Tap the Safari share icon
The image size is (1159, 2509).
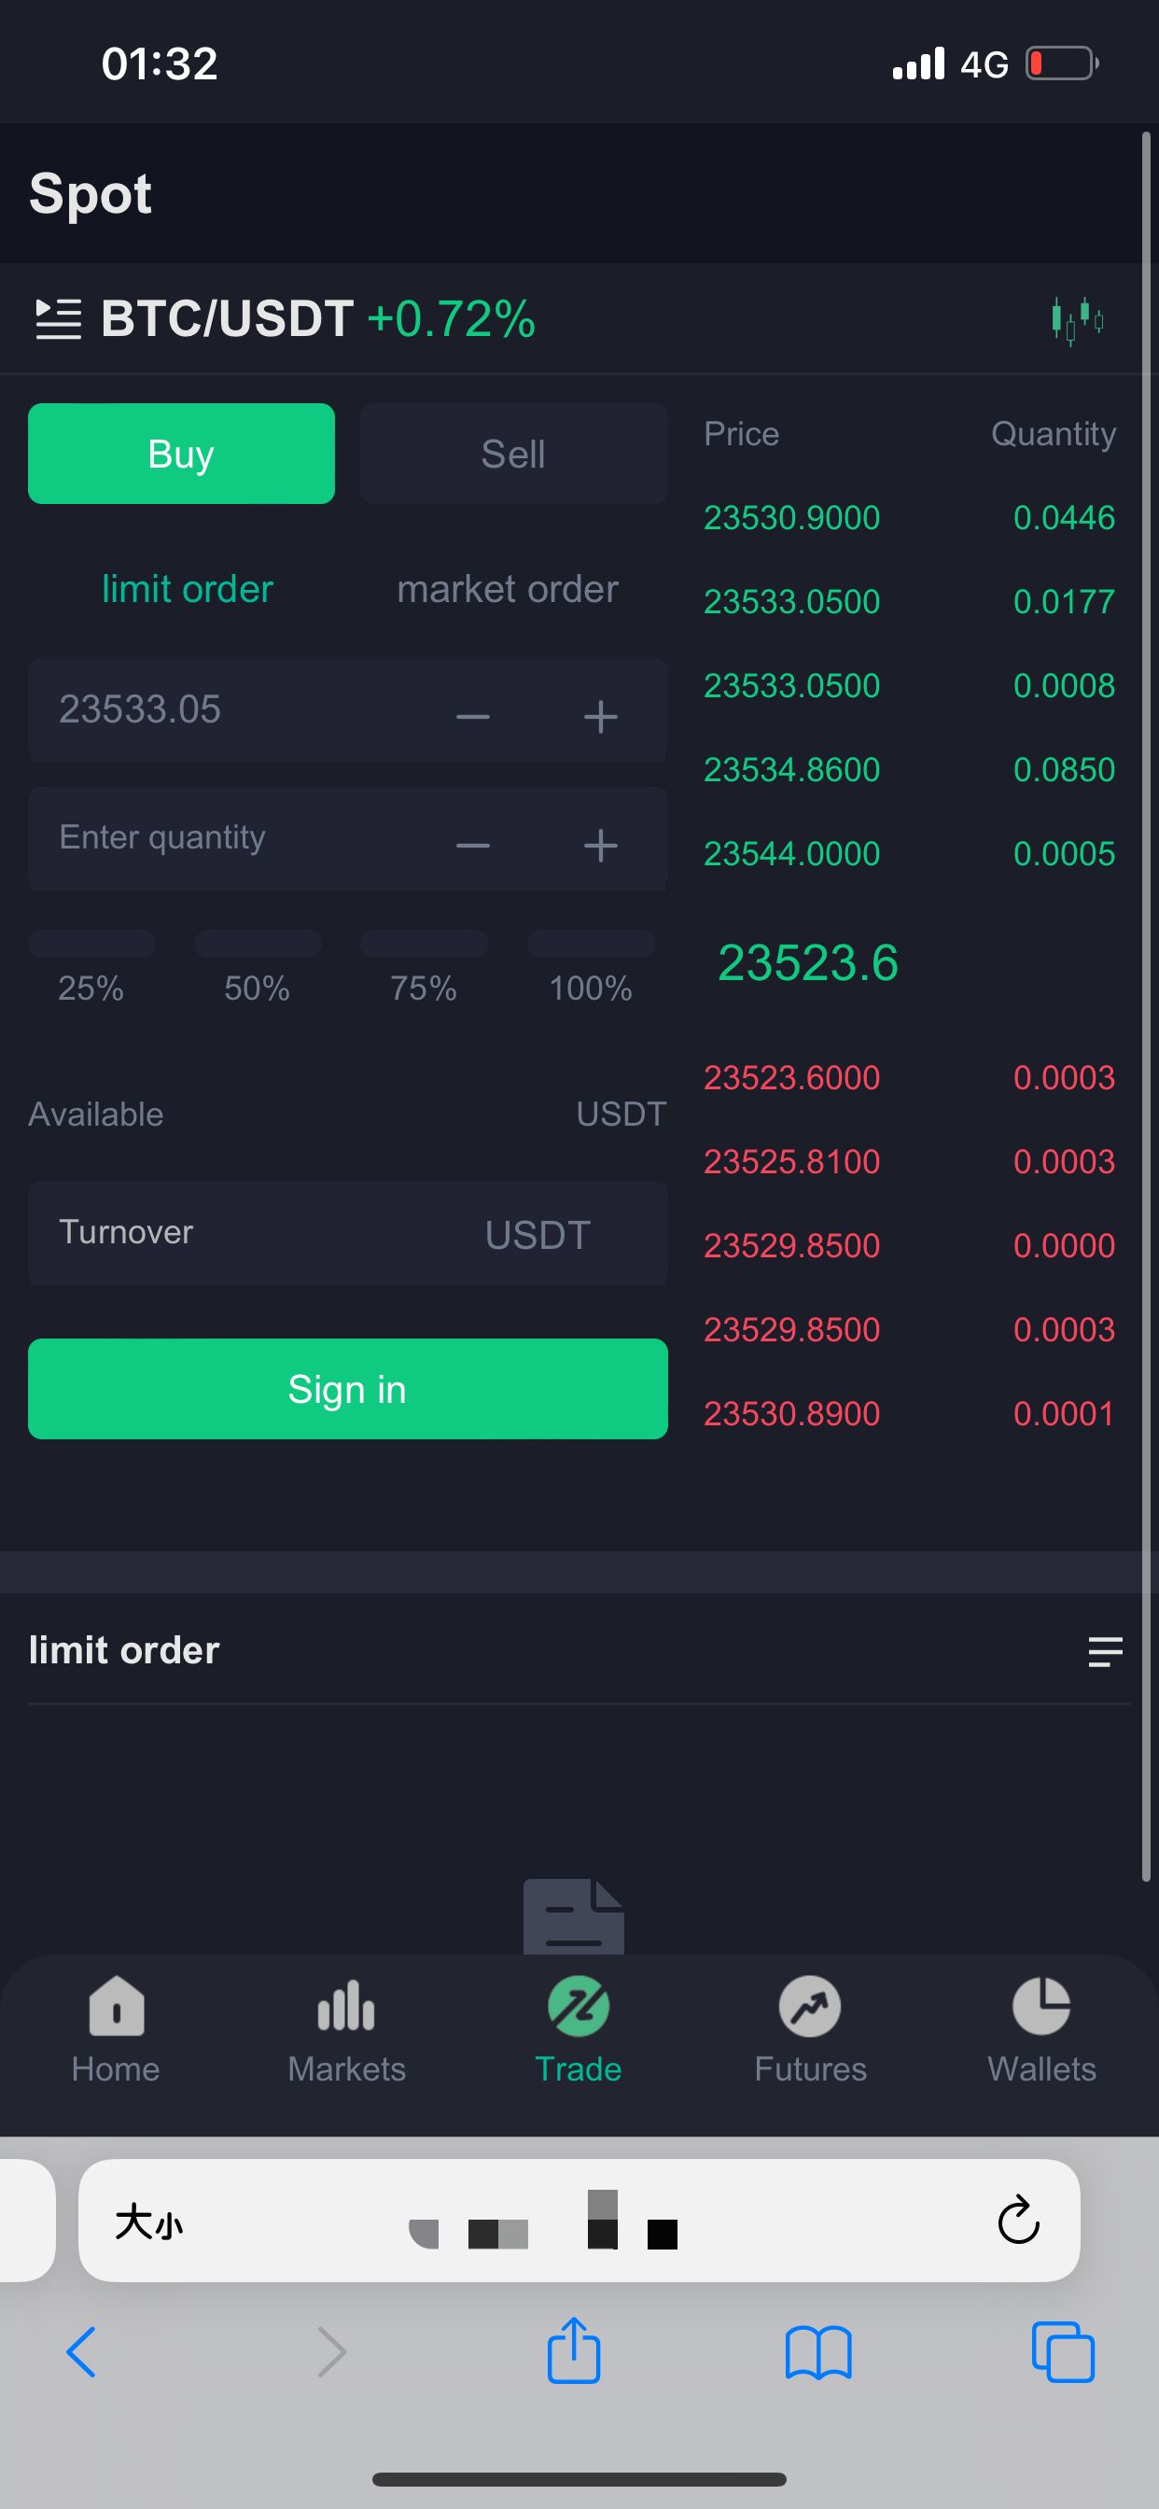pyautogui.click(x=574, y=2351)
